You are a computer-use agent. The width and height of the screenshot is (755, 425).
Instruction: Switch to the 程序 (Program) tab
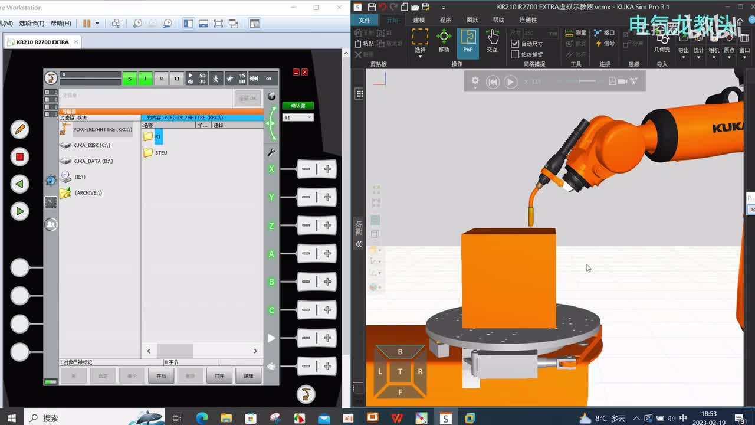point(445,20)
